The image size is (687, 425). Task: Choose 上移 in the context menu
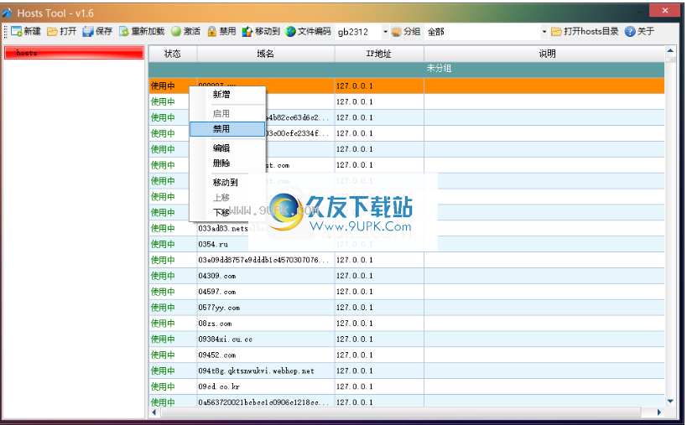pos(227,198)
